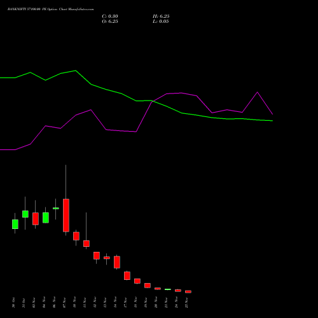Click the 18 Nov date label

click(x=135, y=303)
